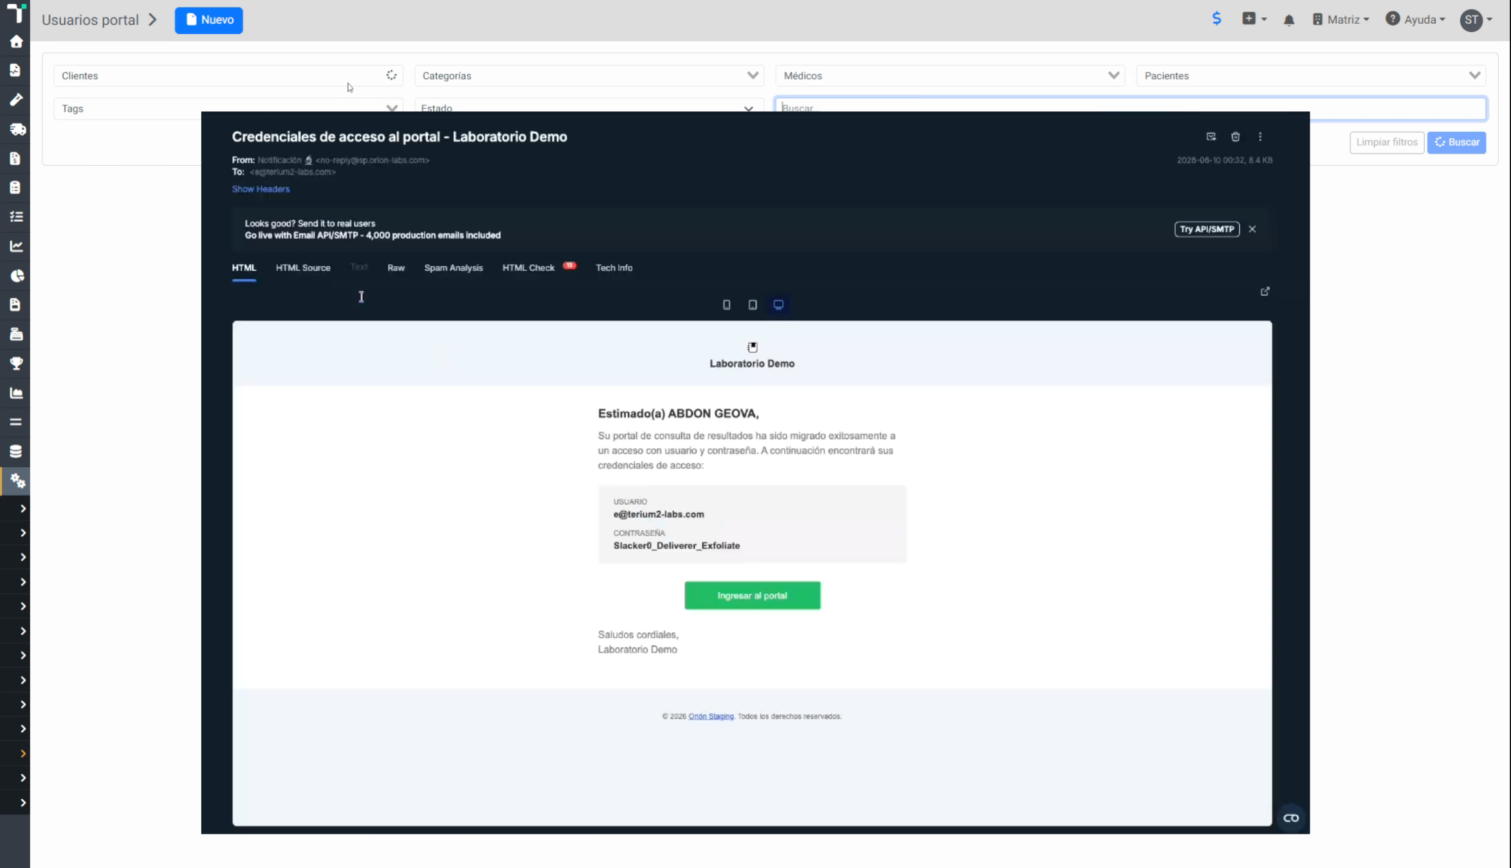The height and width of the screenshot is (868, 1511).
Task: Open the checklist tasks sidebar icon
Action: (16, 217)
